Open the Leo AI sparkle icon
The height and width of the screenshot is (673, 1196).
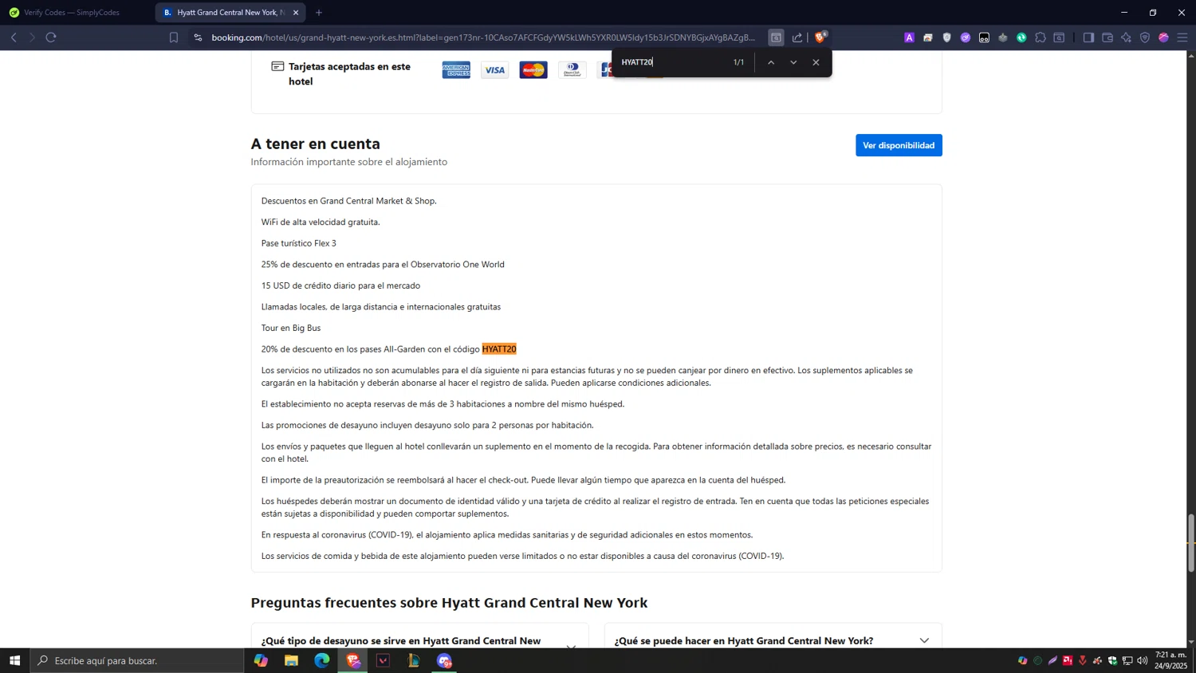1126,37
